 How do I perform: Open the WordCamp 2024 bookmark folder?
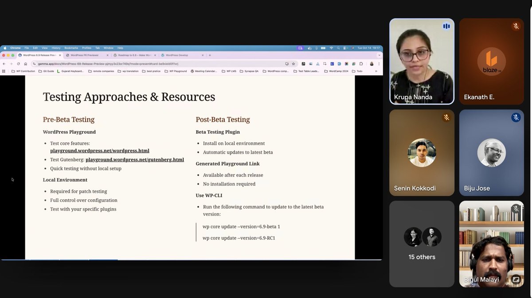[336, 71]
